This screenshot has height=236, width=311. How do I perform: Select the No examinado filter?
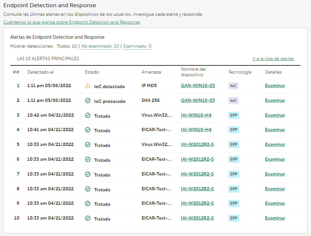(100, 46)
